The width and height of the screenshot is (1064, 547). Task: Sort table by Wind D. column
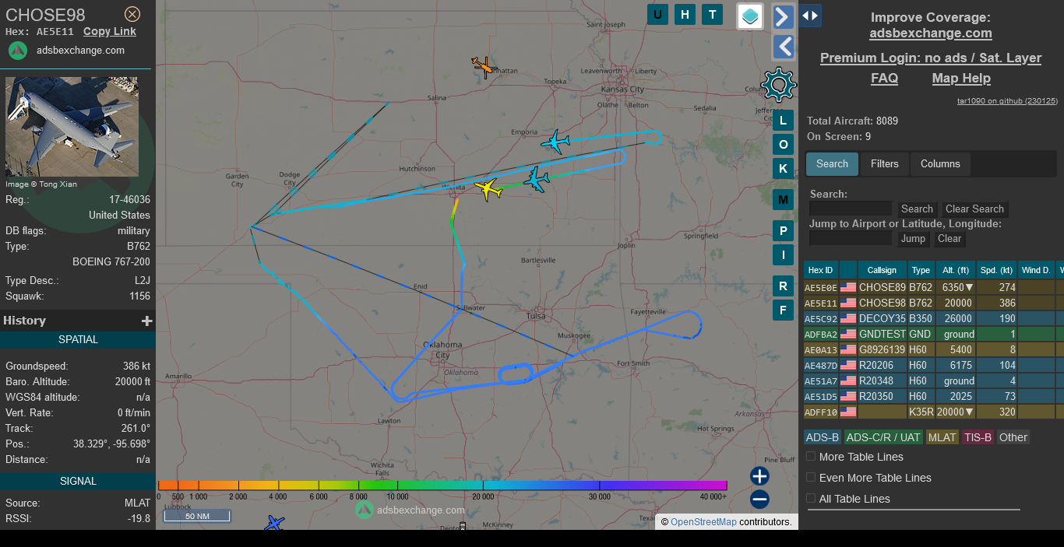[1036, 270]
